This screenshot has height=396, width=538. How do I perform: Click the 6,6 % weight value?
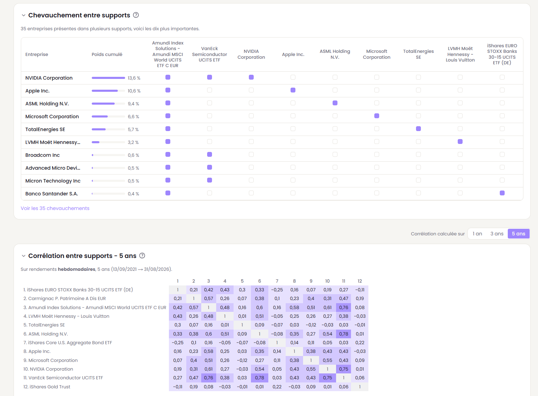coord(133,117)
